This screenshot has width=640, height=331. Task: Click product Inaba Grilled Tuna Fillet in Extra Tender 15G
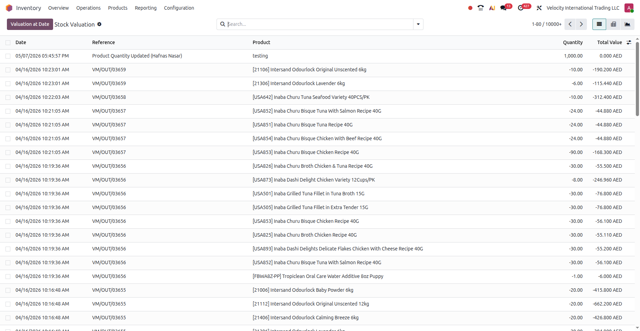click(310, 207)
